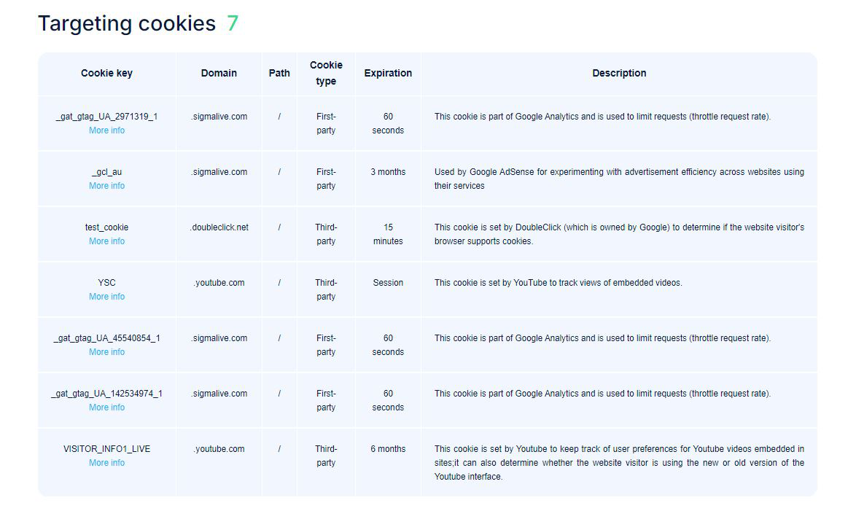Image resolution: width=856 pixels, height=511 pixels.
Task: Open More info under _gcl_au cookie
Action: [106, 186]
